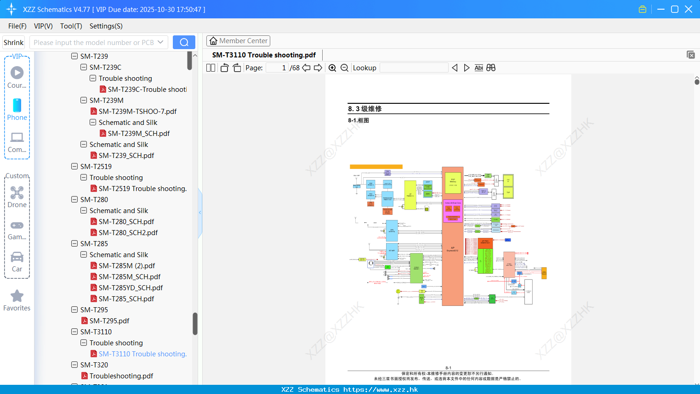700x394 pixels.
Task: Click the XZZ website link in status bar
Action: 381,389
